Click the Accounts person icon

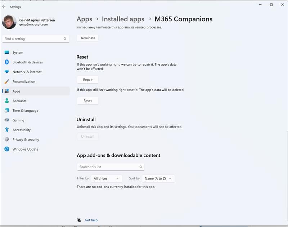(7, 101)
